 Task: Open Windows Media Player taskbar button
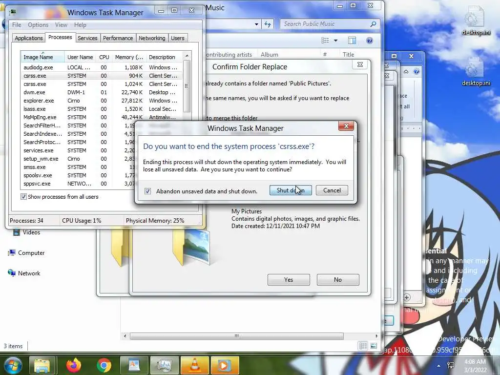(x=225, y=365)
